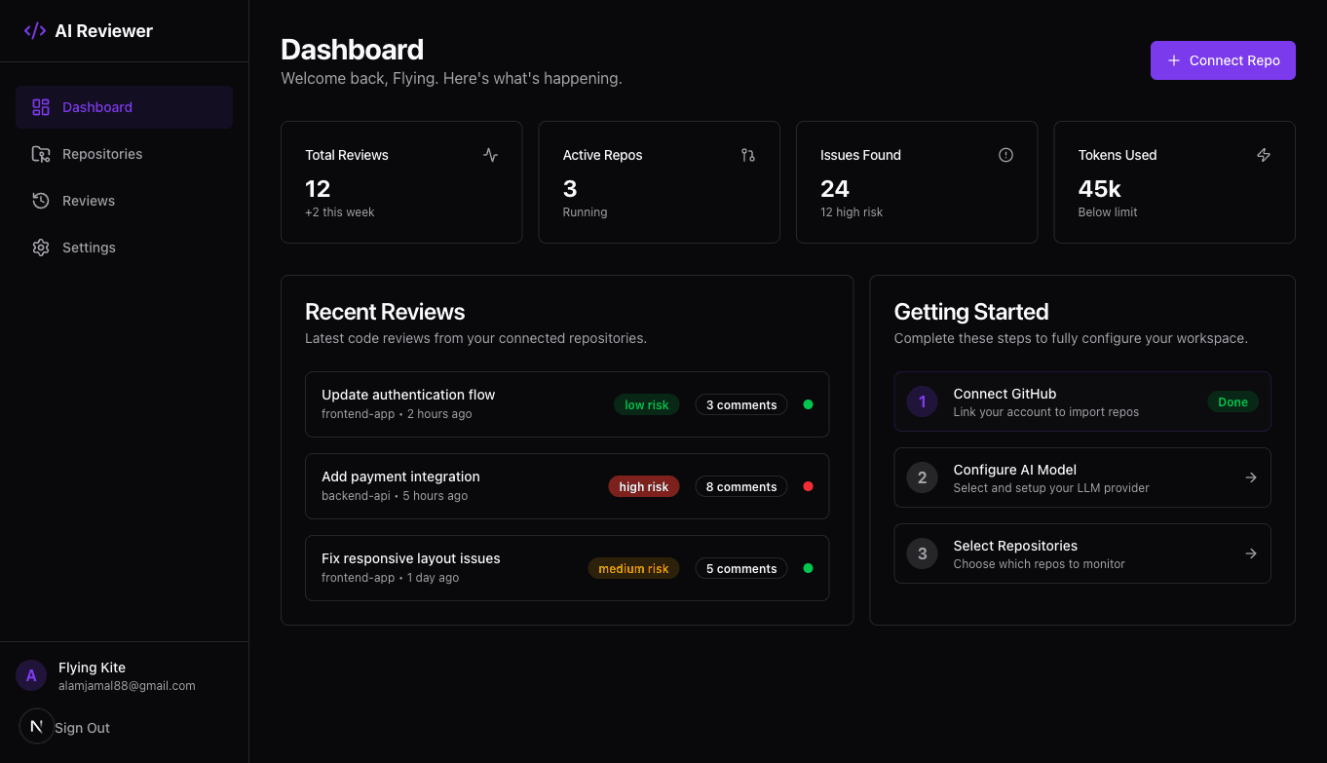Click the arrow next to Configure AI Model

coord(1251,477)
